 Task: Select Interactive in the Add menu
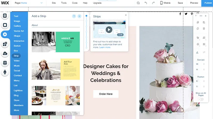pos(19,41)
